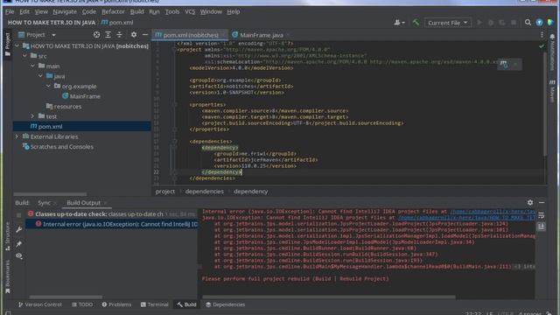Screen dimensions: 560x315
Task: Open the Current File run configuration dropdown
Action: tap(447, 23)
